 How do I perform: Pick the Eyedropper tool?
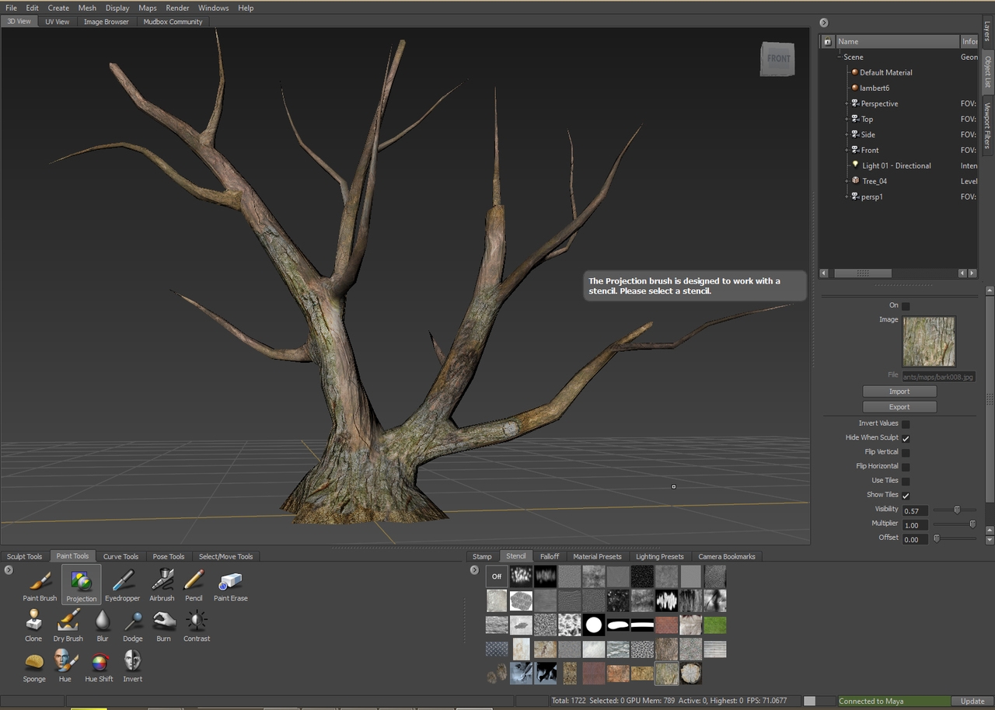(x=123, y=585)
